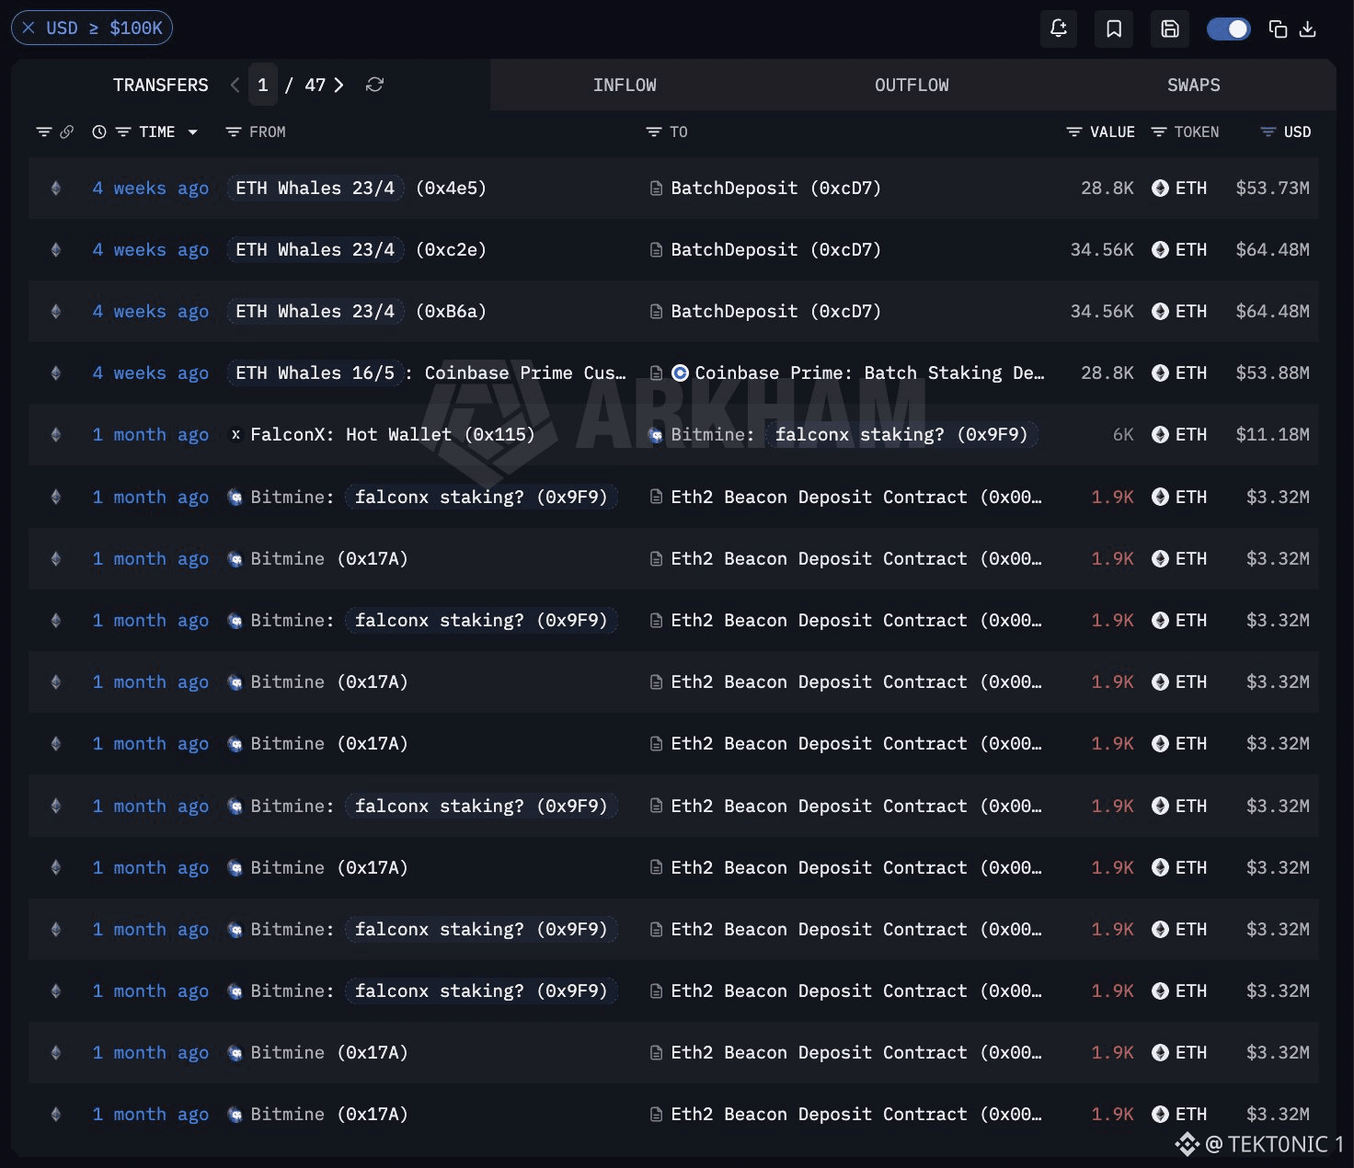1354x1168 pixels.
Task: Open the TOKEN column filter
Action: click(1159, 132)
